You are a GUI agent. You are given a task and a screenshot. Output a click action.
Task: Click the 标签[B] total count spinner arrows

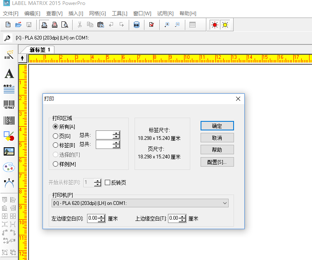[116, 144]
